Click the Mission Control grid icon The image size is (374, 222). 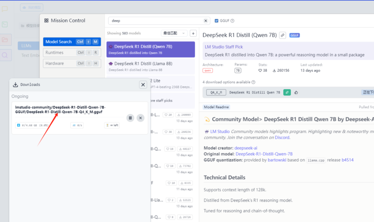[46, 20]
